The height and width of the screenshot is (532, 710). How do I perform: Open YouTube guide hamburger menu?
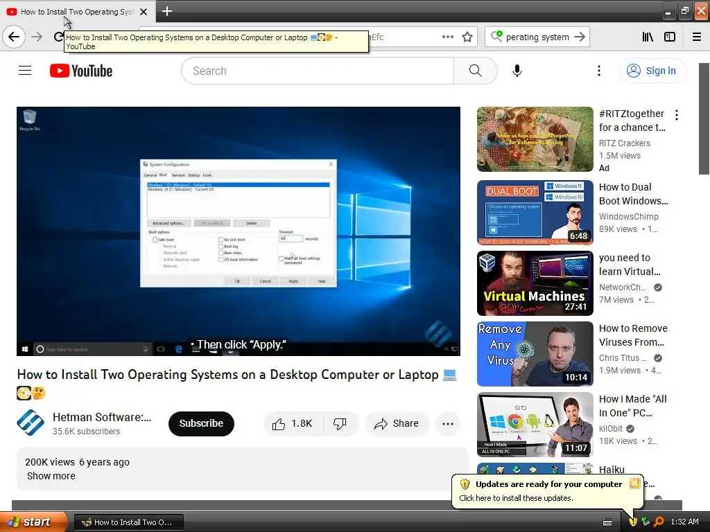click(x=25, y=71)
